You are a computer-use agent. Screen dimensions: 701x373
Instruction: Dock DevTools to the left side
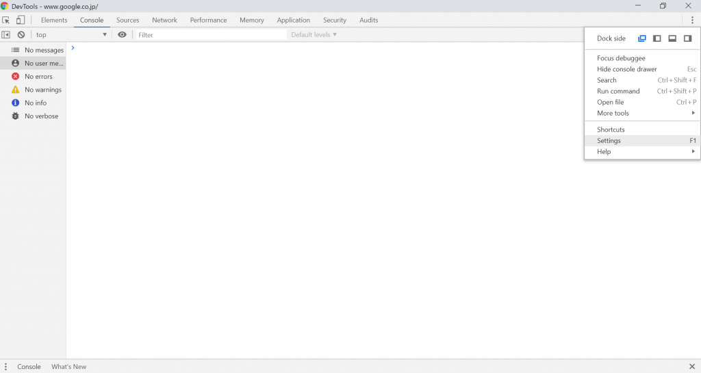(657, 38)
